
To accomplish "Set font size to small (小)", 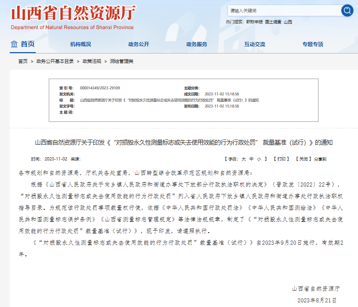I will pyautogui.click(x=259, y=159).
